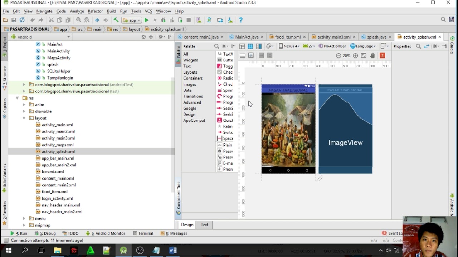Search the Palette with magnifier icon
458x257 pixels.
[216, 46]
